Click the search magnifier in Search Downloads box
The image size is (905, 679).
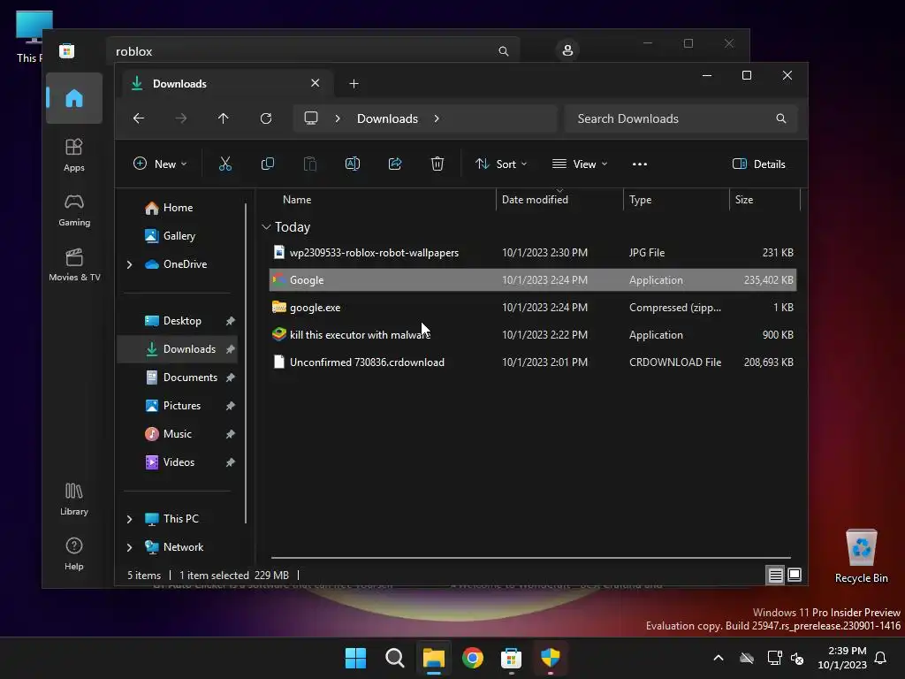click(x=781, y=118)
